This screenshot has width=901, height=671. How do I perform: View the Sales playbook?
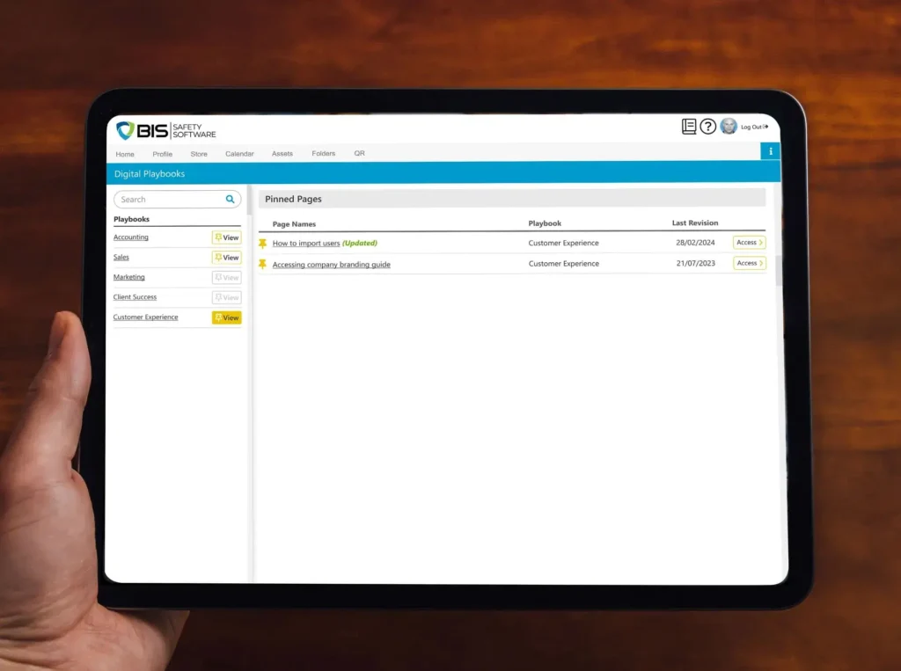pyautogui.click(x=226, y=258)
